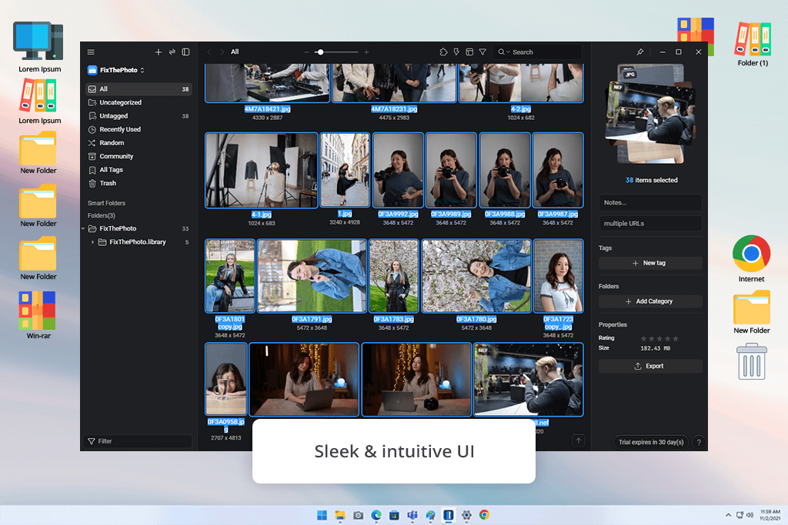Click the Export button
Viewport: 788px width, 525px height.
650,367
